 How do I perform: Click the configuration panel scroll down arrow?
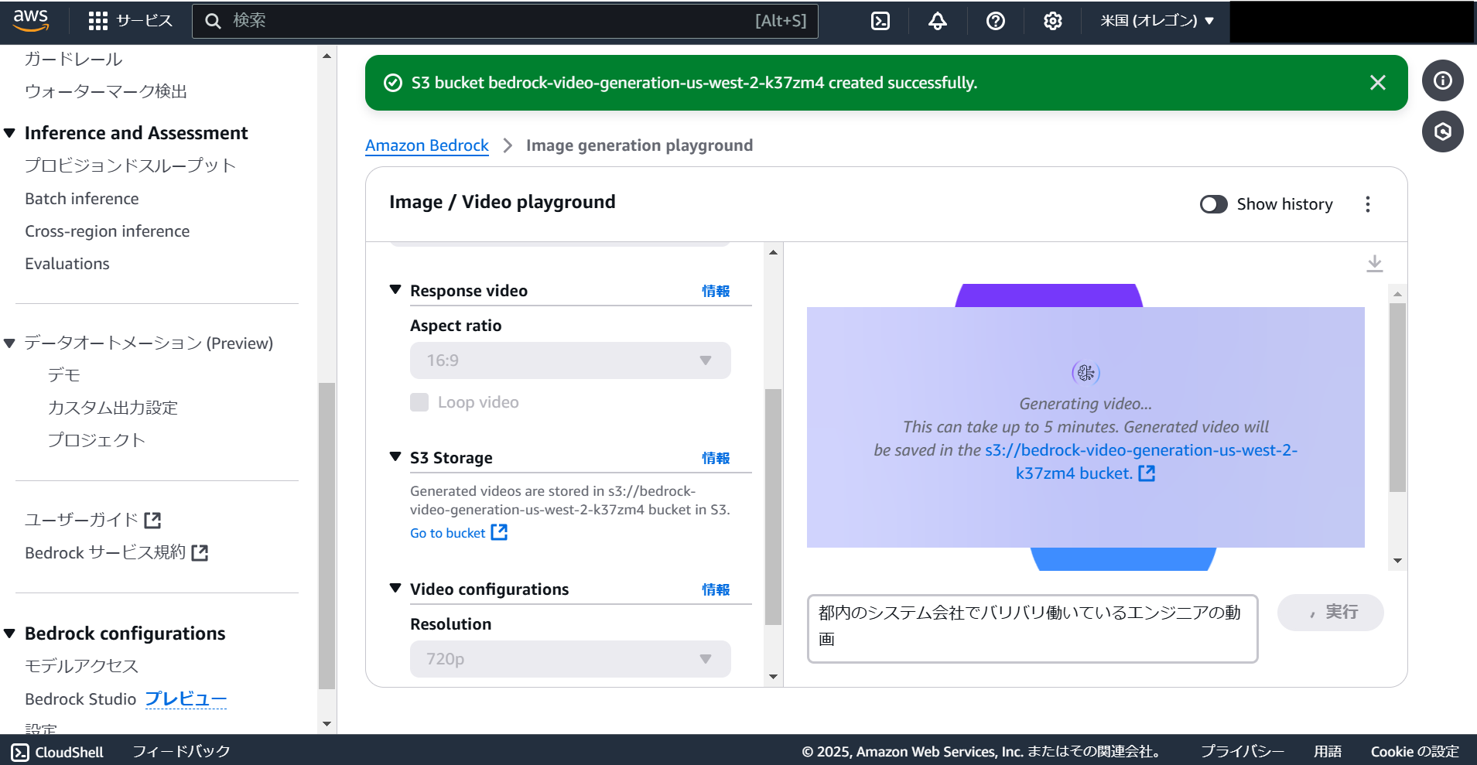(773, 677)
